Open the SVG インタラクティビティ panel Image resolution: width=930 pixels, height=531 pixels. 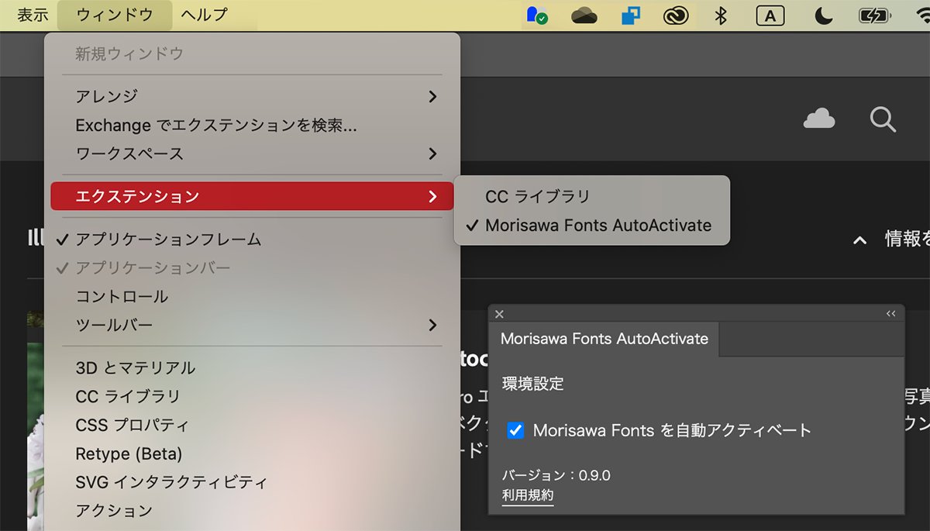(252, 482)
